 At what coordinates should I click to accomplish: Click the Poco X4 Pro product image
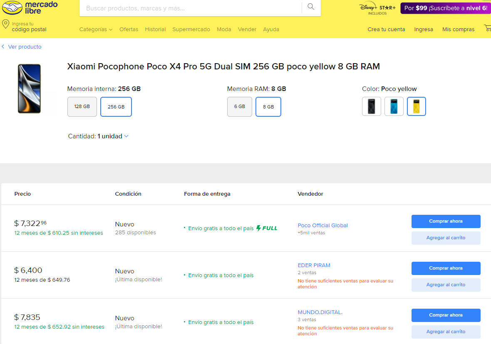(29, 88)
